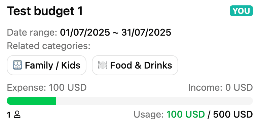Open the Test budget 1 title
Screen dimensions: 261x127
tap(45, 11)
